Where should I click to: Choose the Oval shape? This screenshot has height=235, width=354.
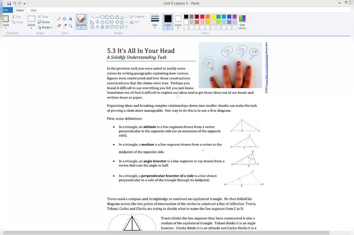(102, 17)
